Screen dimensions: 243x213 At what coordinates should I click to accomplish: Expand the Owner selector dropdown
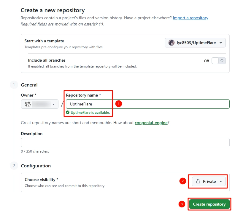coord(40,104)
